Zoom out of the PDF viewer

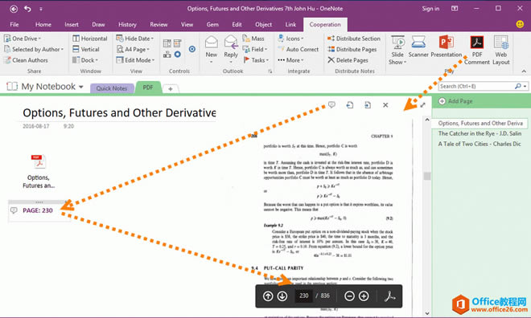coord(349,296)
